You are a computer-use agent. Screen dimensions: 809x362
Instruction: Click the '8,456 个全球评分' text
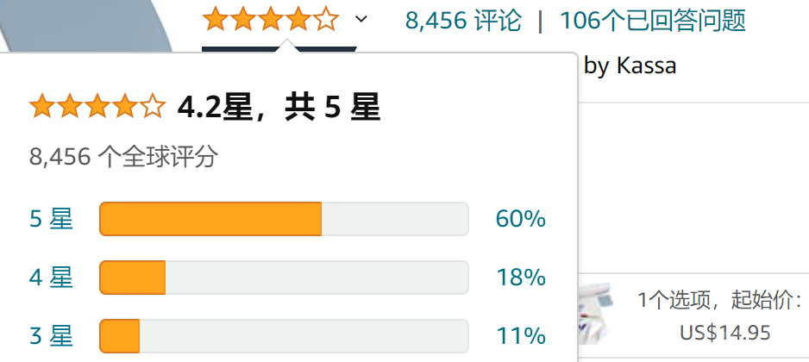(x=123, y=157)
